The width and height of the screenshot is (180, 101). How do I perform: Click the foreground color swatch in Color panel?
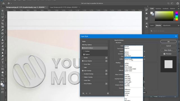(x=152, y=13)
